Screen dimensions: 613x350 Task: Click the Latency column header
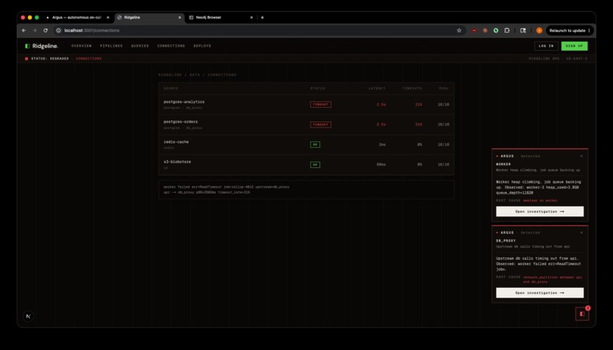tap(377, 89)
